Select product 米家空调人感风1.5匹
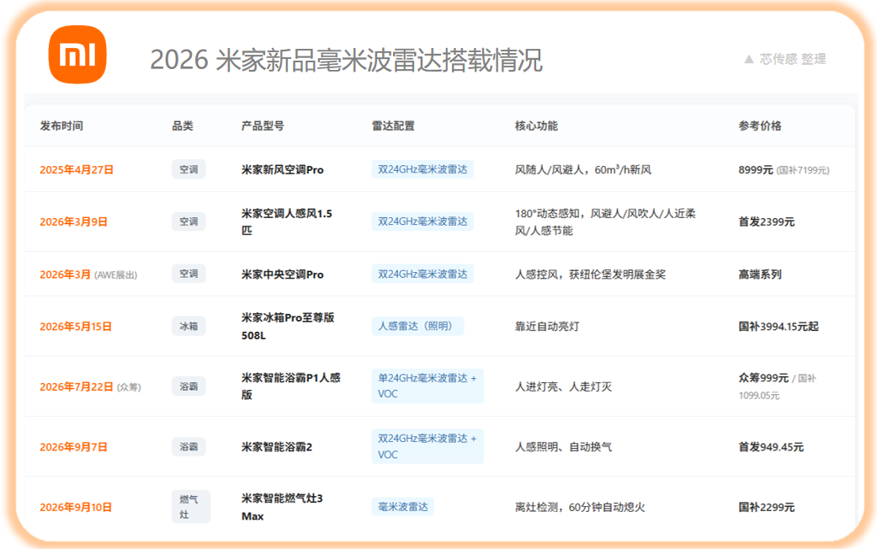Screen dimensions: 877x549 tap(287, 221)
